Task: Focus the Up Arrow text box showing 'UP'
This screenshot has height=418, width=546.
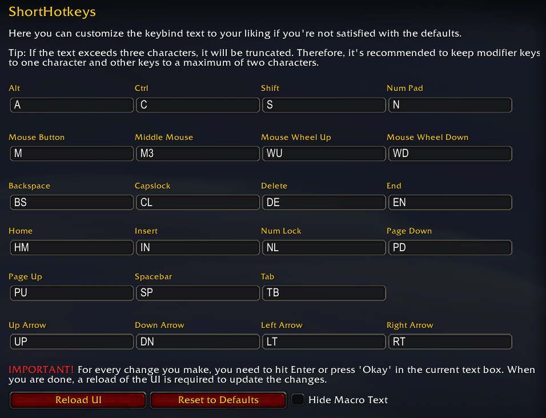Action: click(71, 341)
